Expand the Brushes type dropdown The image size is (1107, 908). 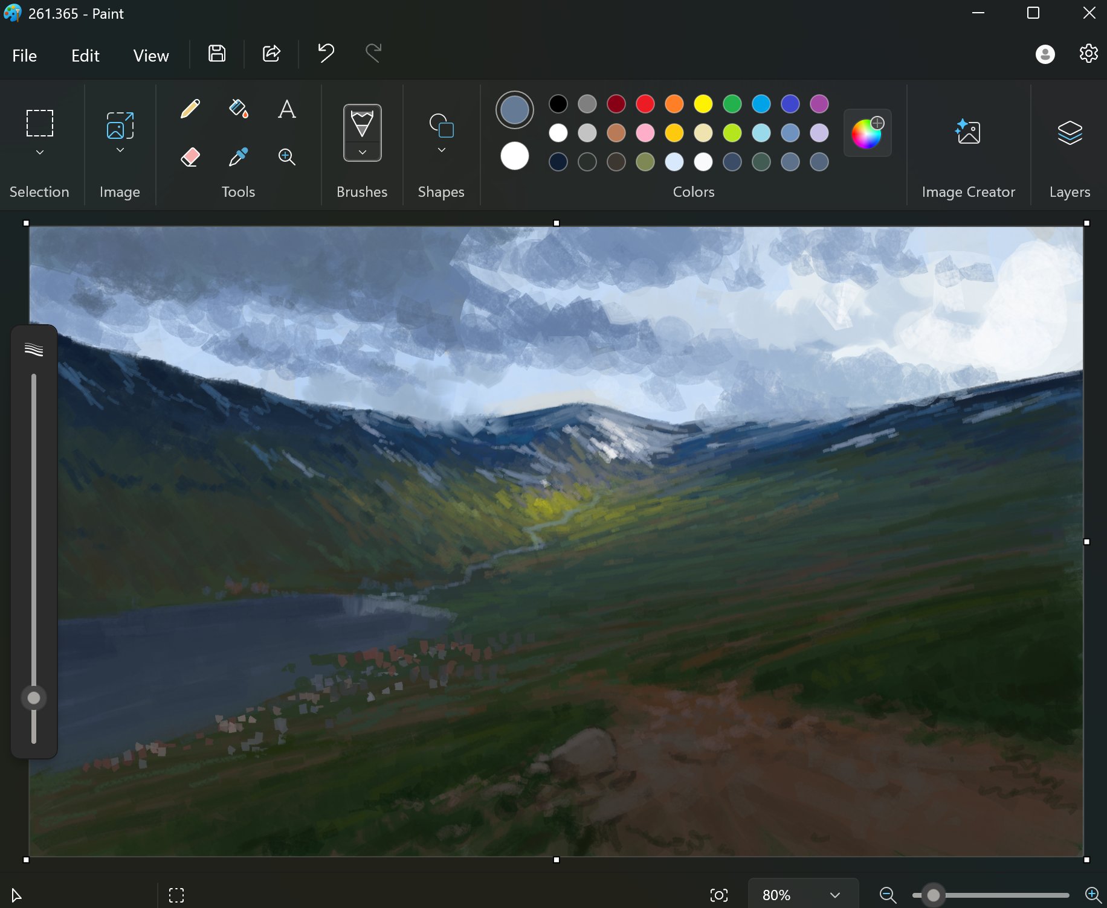[362, 152]
